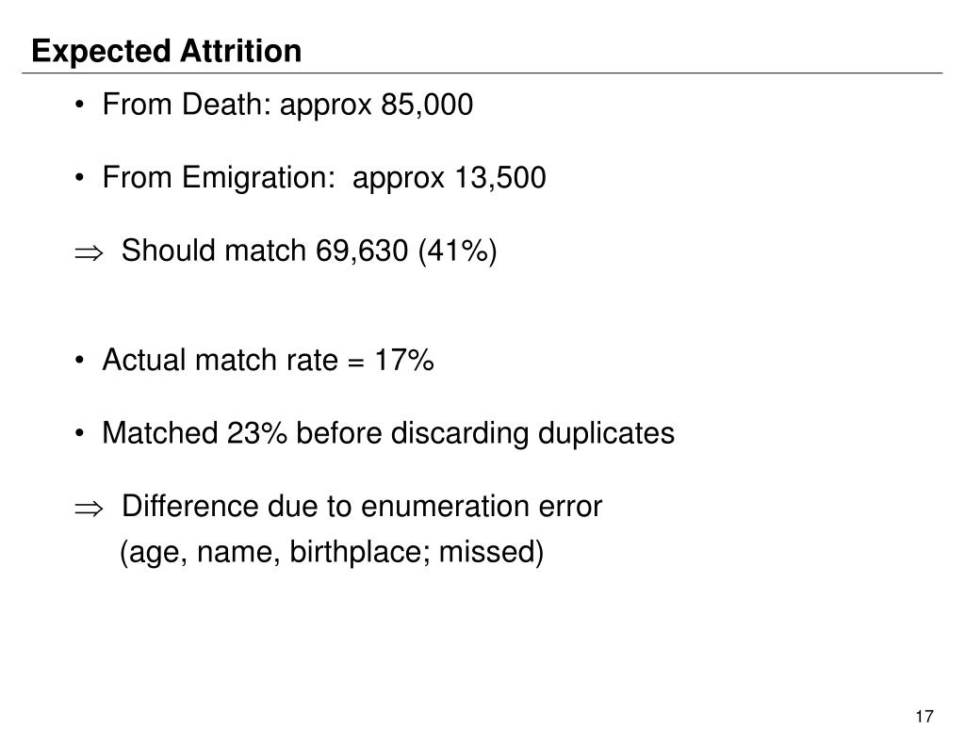The image size is (965, 745).
Task: Select the 'From Death: approx 85,000' line
Action: point(287,104)
